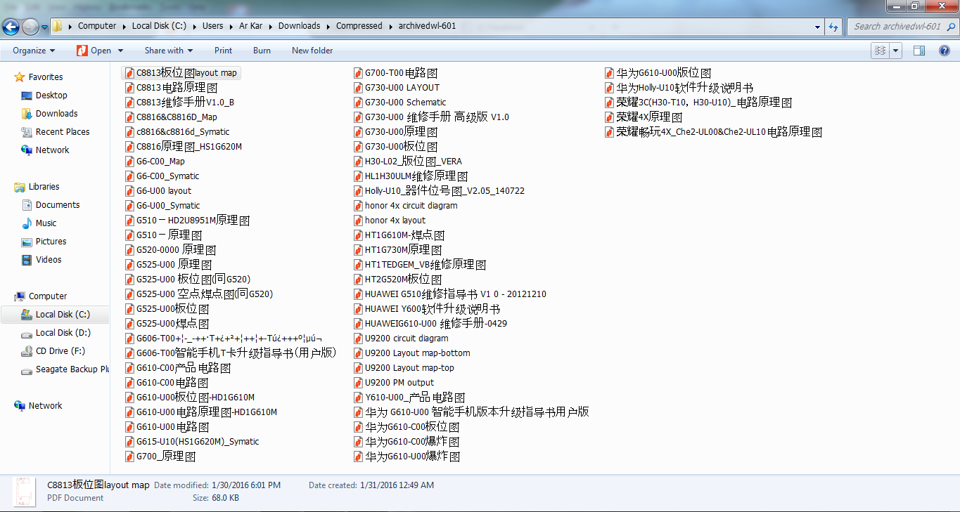The height and width of the screenshot is (512, 960).
Task: Click the Print toolbar item
Action: click(223, 50)
